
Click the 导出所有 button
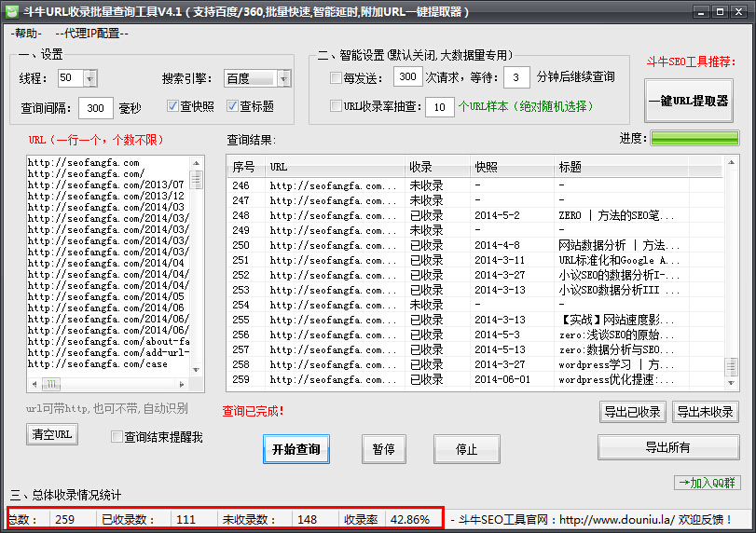(668, 447)
